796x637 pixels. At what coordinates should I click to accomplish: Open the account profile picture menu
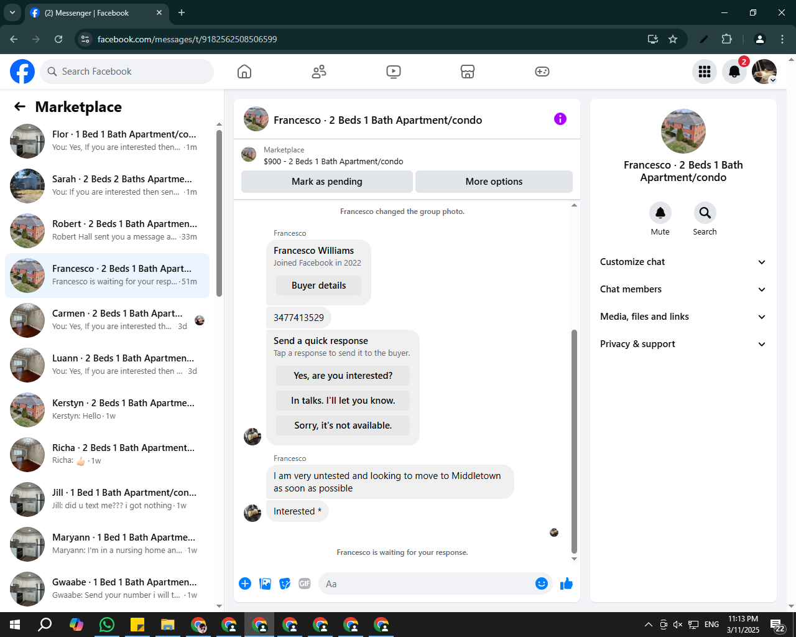[764, 72]
